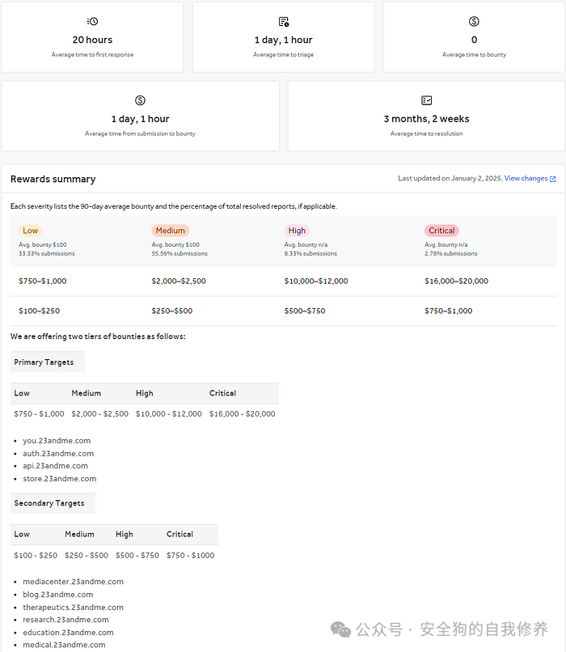Click the 20 hours first response value

tap(92, 40)
